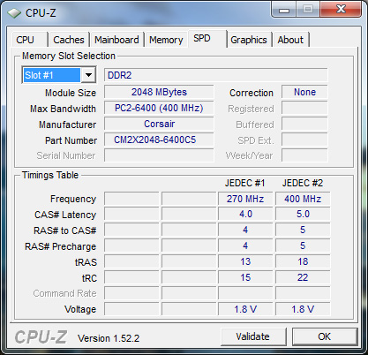Open the Graphics tab
This screenshot has height=355, width=368.
click(x=249, y=40)
